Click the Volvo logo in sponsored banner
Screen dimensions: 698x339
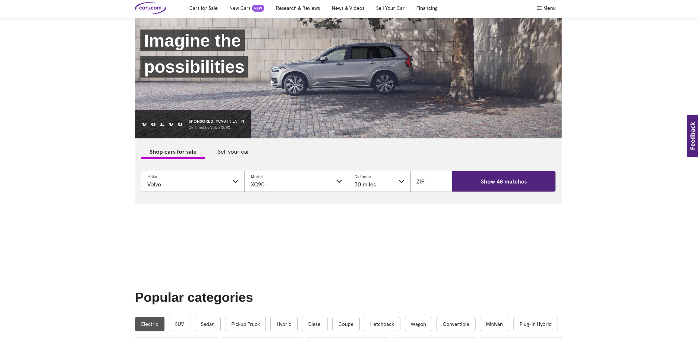[162, 125]
